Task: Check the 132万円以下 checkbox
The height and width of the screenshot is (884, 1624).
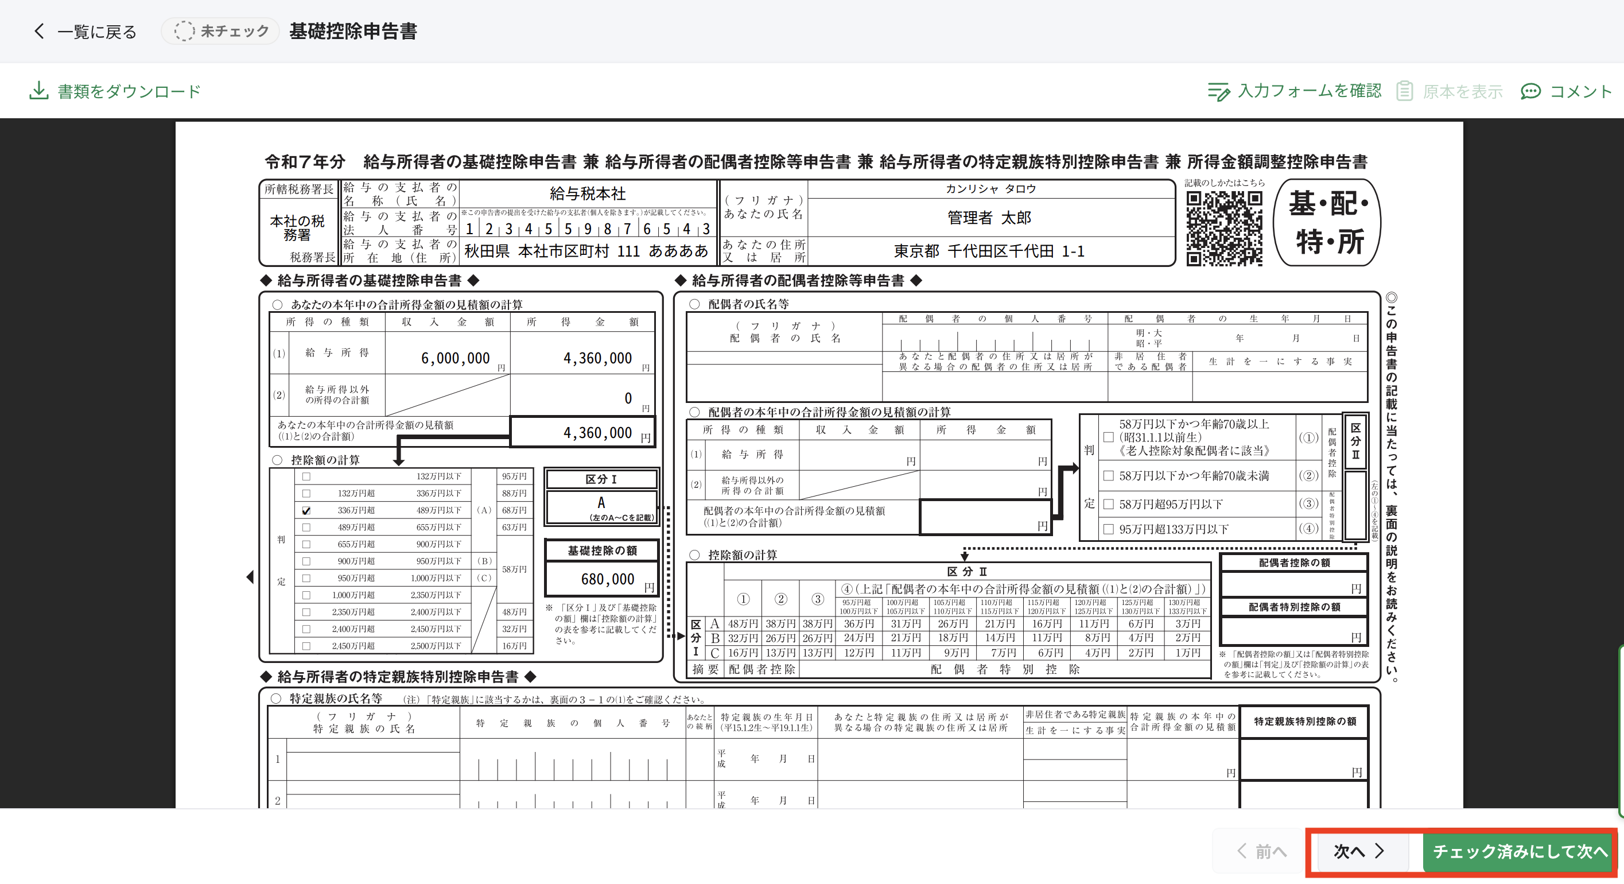Action: [x=306, y=476]
